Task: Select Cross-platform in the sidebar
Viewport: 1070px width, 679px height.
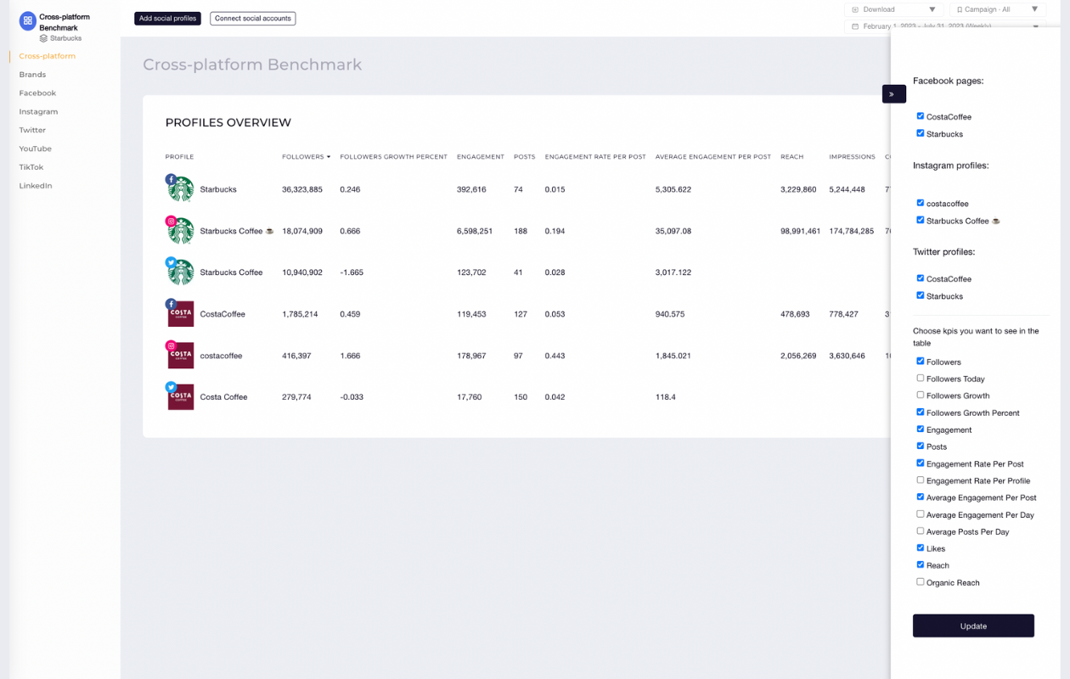Action: coord(48,56)
